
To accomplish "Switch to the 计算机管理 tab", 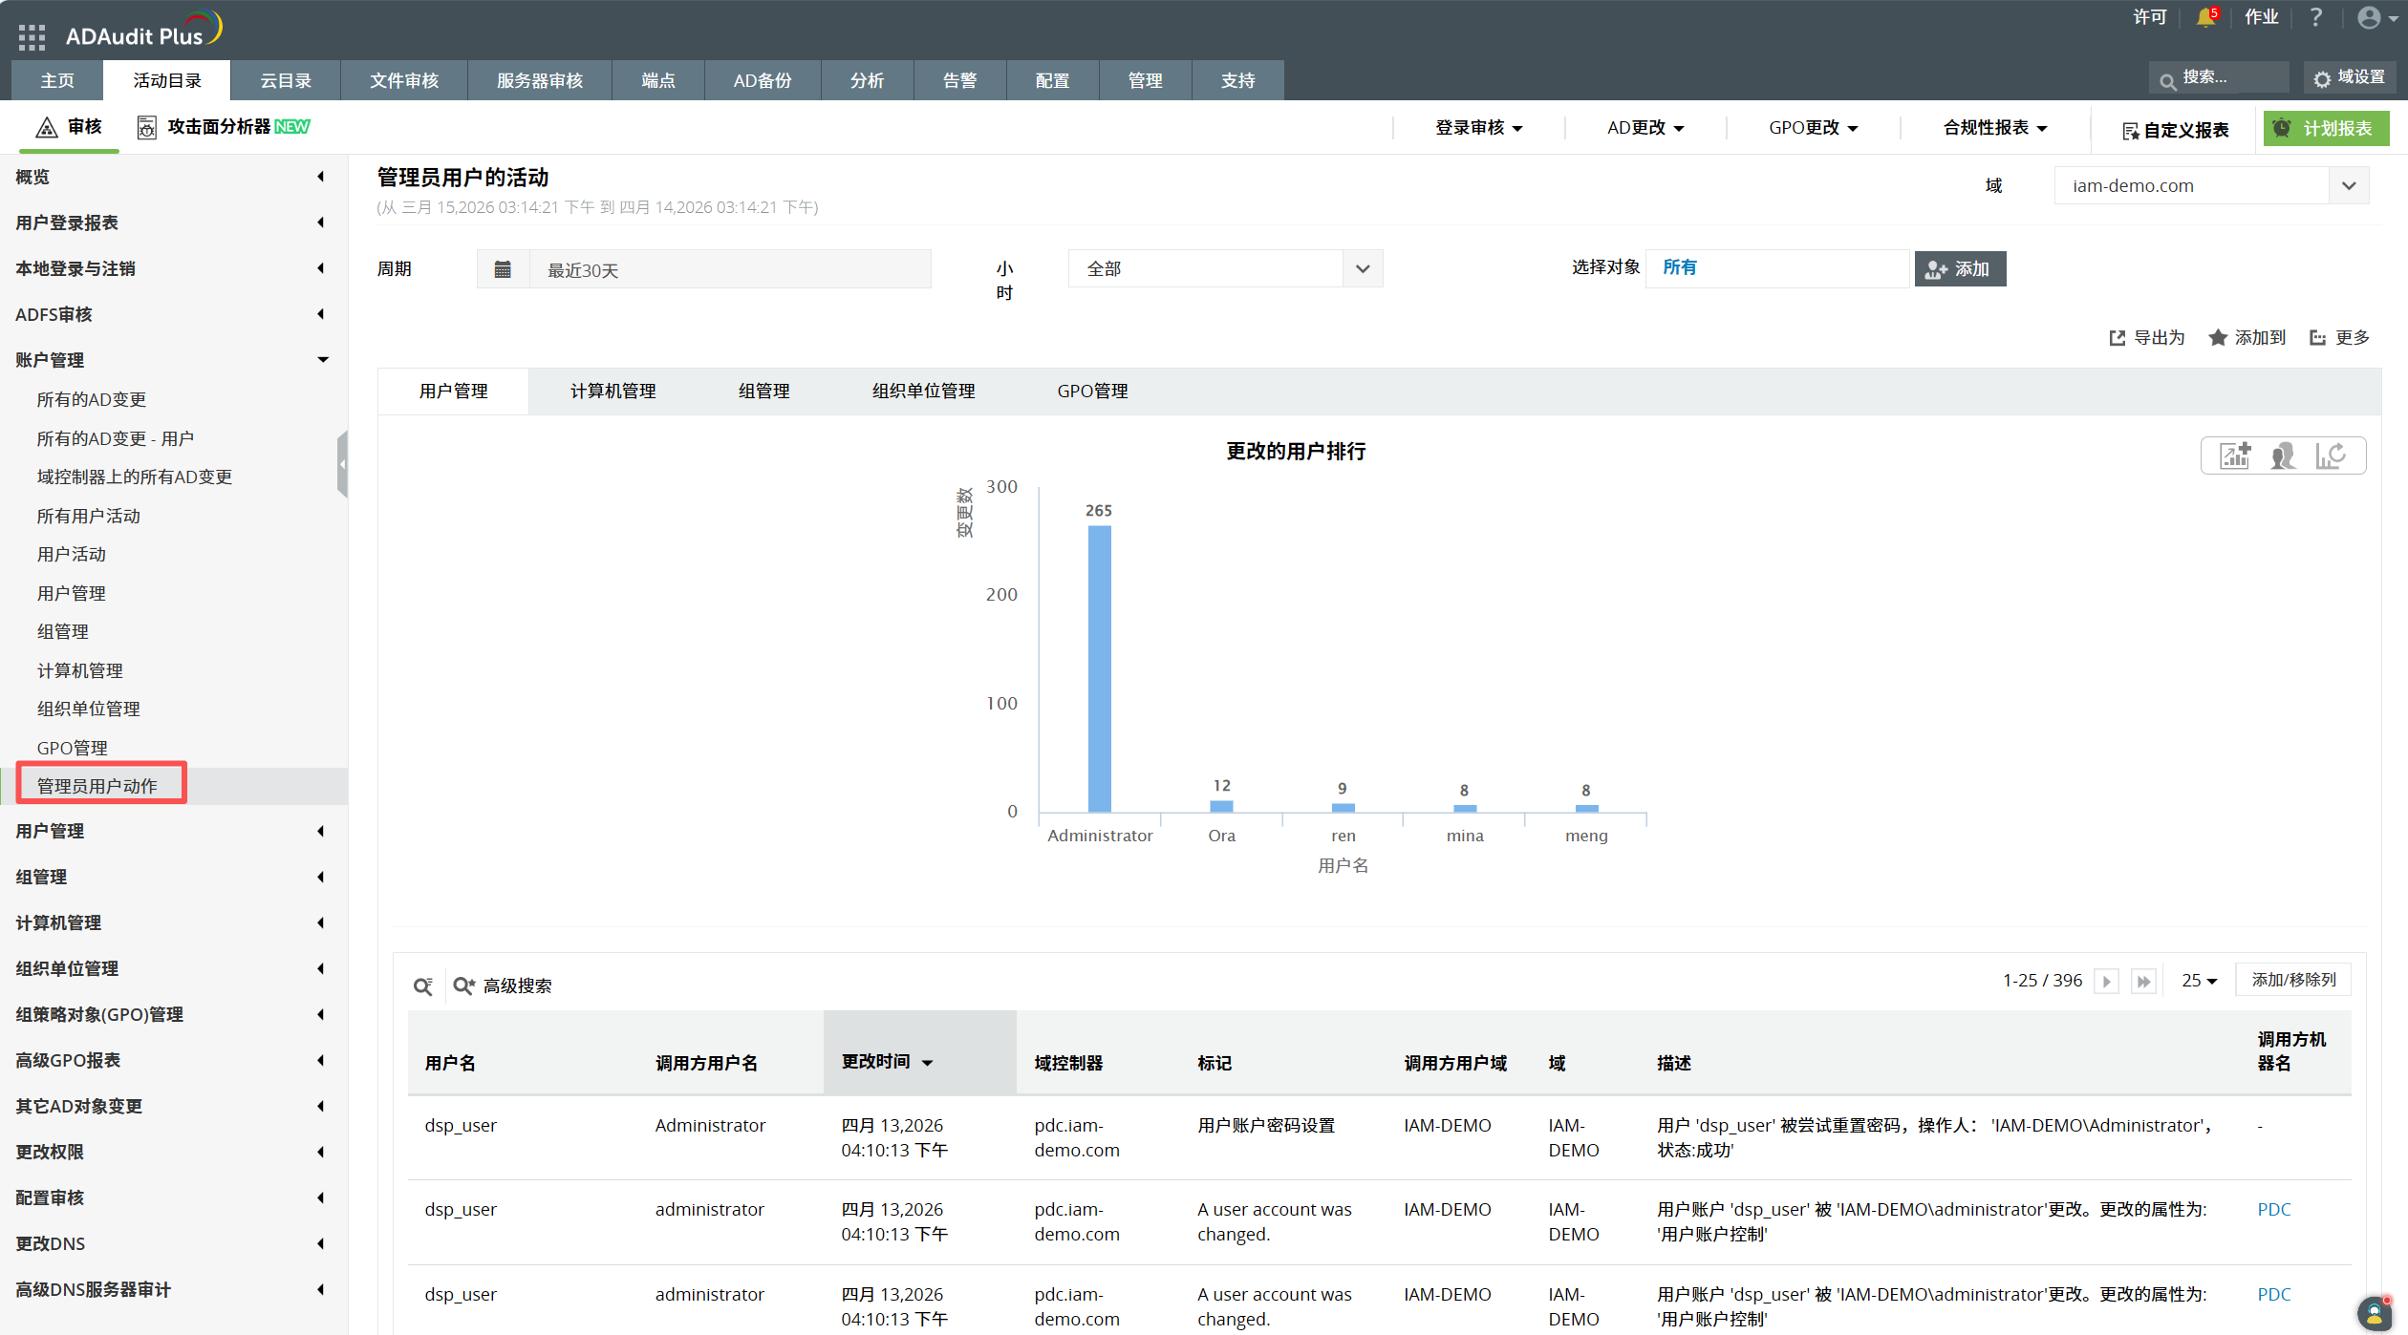I will tap(613, 391).
